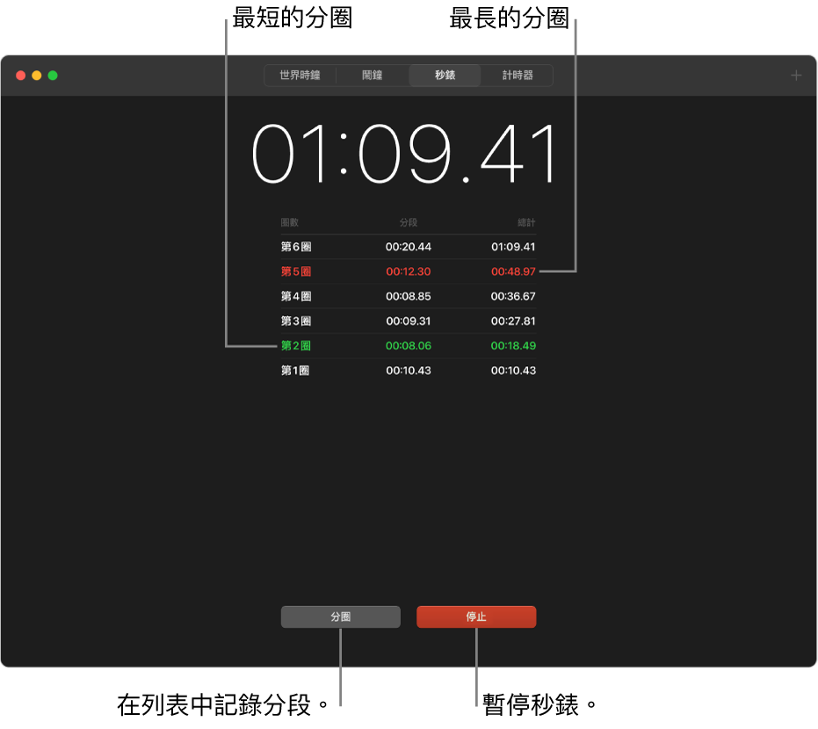Open the 鬧鐘 tab
818x729 pixels.
click(x=372, y=75)
